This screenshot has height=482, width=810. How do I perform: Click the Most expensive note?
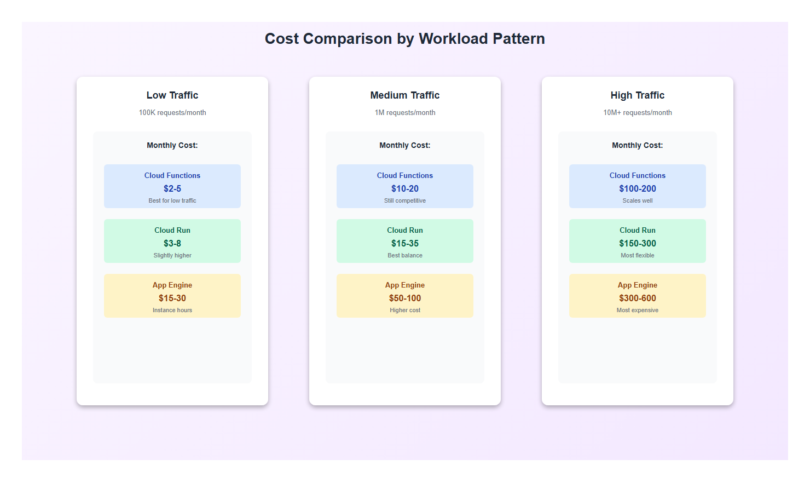tap(638, 311)
